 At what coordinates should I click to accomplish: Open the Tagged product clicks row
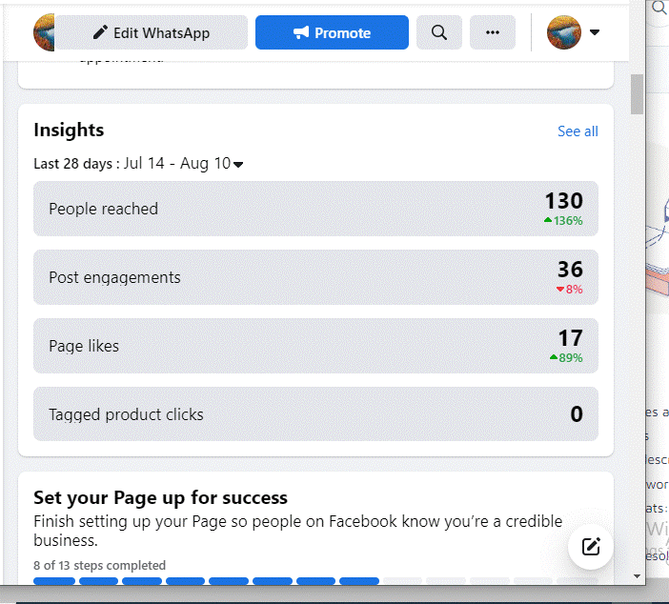[315, 414]
